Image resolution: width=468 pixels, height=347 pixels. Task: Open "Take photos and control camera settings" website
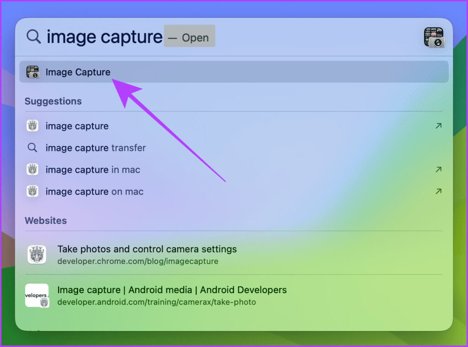coord(147,249)
